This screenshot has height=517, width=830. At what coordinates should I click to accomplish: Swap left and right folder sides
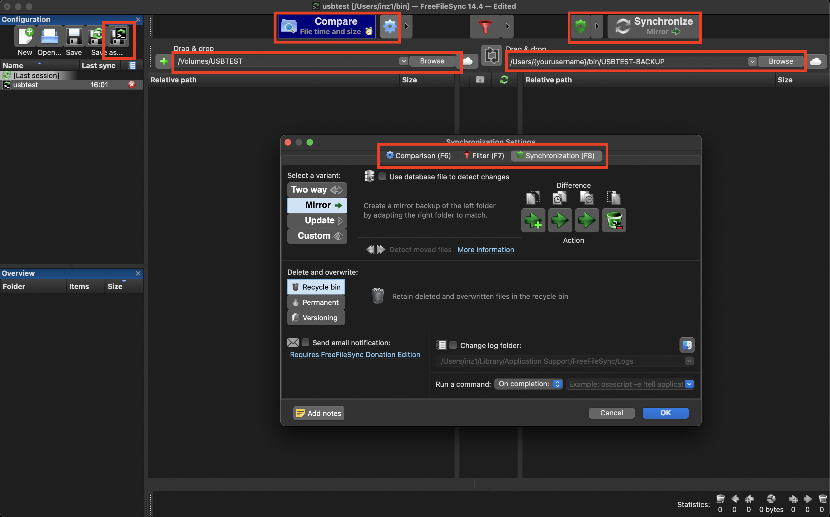click(492, 55)
